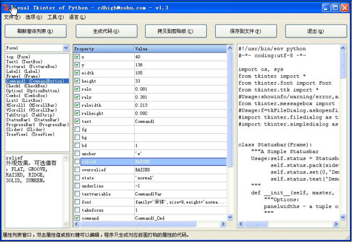The width and height of the screenshot is (352, 242).
Task: Toggle the 'command' property checkbox
Action: point(77,217)
